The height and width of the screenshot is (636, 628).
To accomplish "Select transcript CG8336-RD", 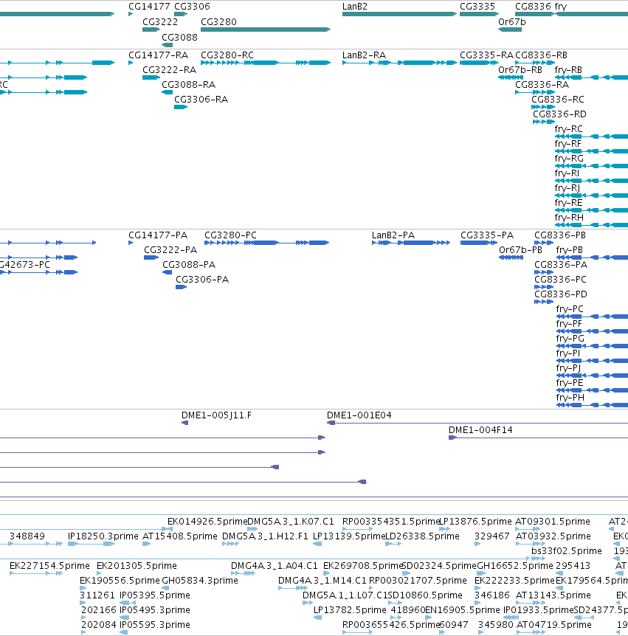I will (x=544, y=122).
